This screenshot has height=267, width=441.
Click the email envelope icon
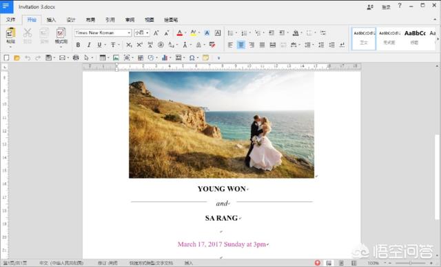(x=62, y=58)
